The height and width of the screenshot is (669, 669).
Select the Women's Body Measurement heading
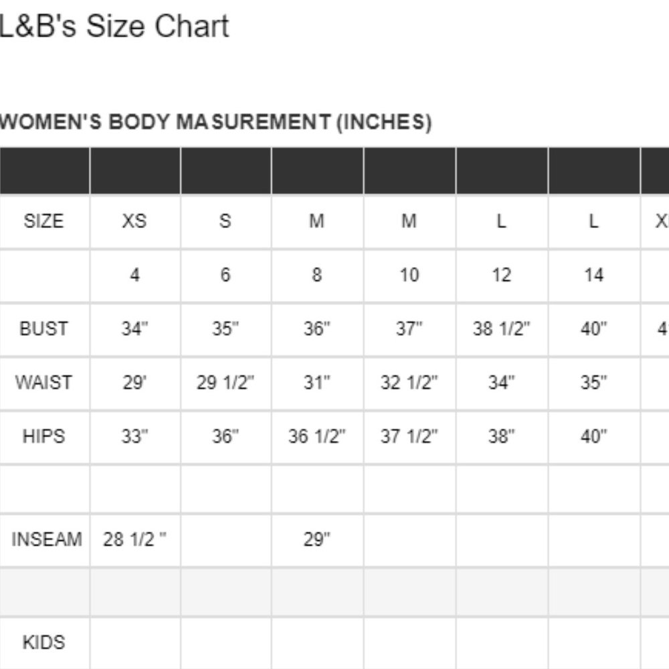coord(215,122)
